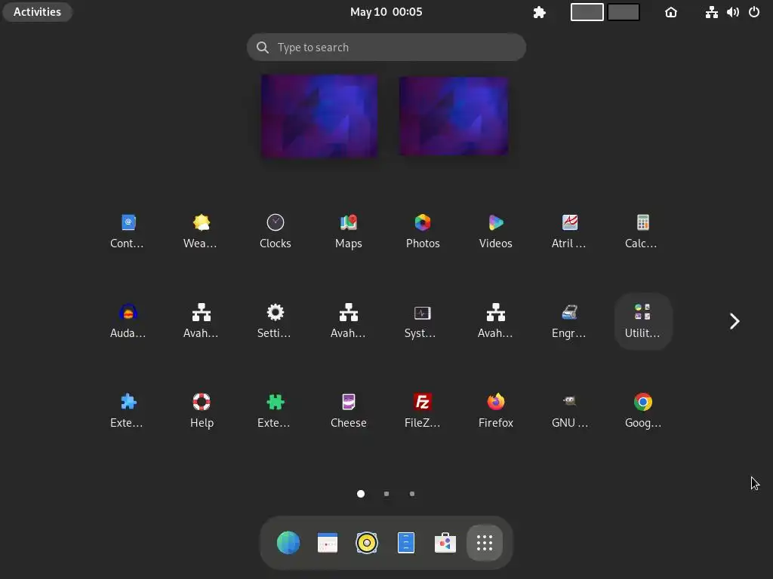Open the GNU Image Manipulation Program
773x579 pixels.
pyautogui.click(x=569, y=411)
